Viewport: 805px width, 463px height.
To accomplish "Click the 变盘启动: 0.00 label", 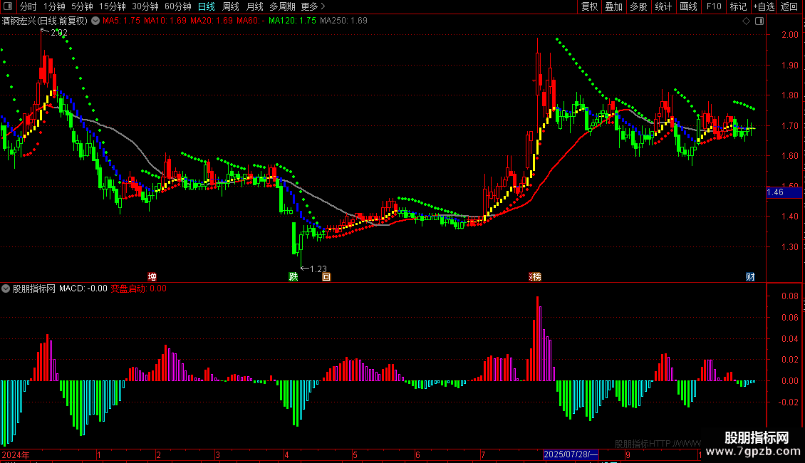I will point(139,288).
